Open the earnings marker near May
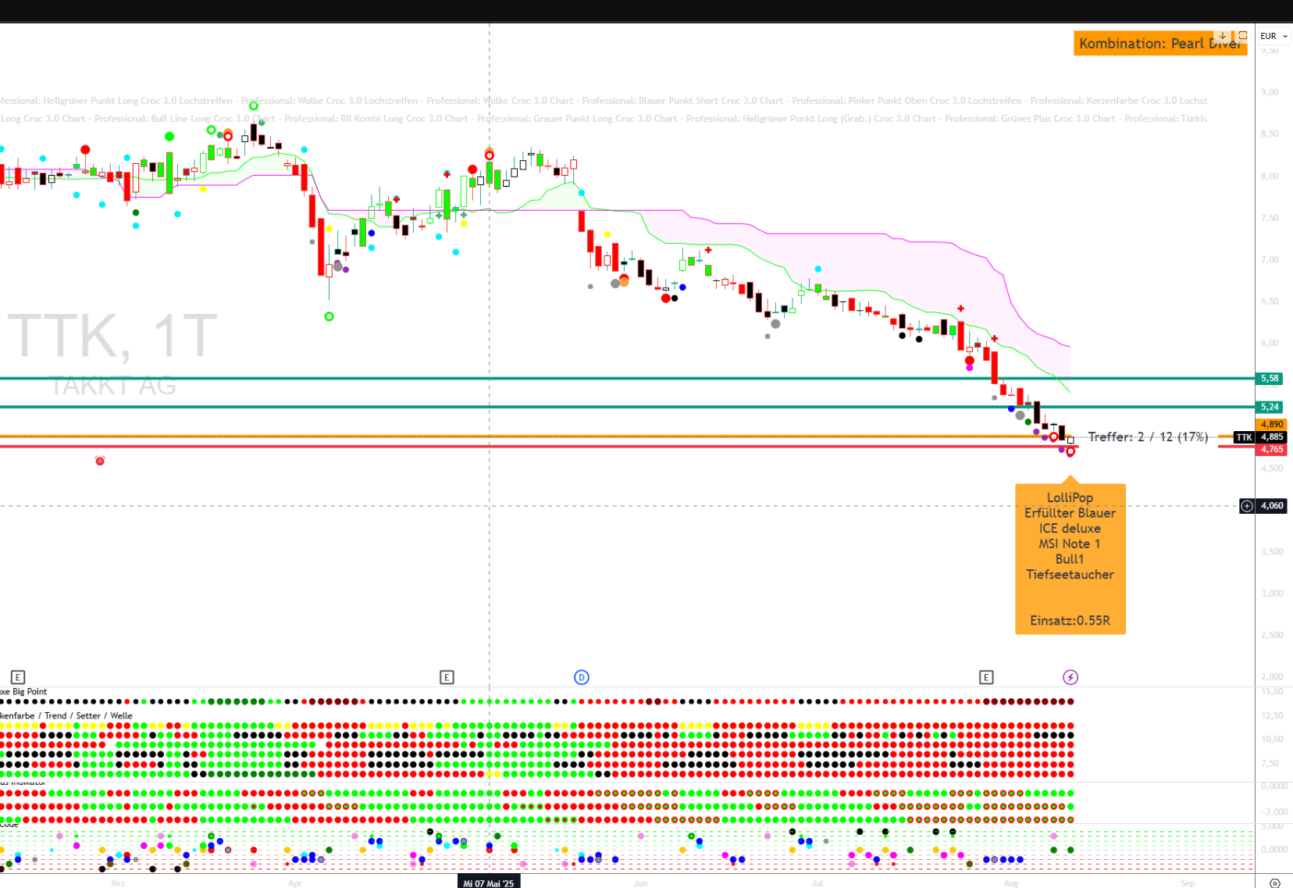This screenshot has height=888, width=1293. click(x=447, y=677)
